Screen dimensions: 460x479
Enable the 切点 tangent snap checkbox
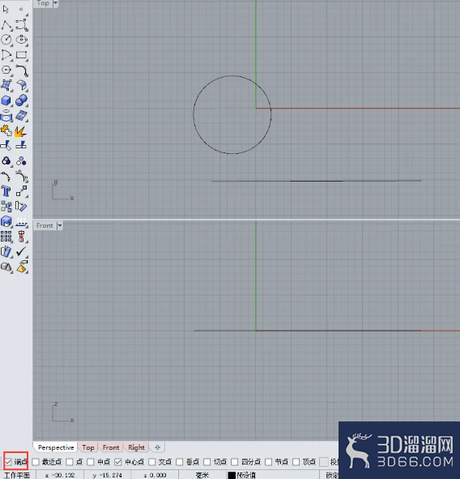point(207,462)
